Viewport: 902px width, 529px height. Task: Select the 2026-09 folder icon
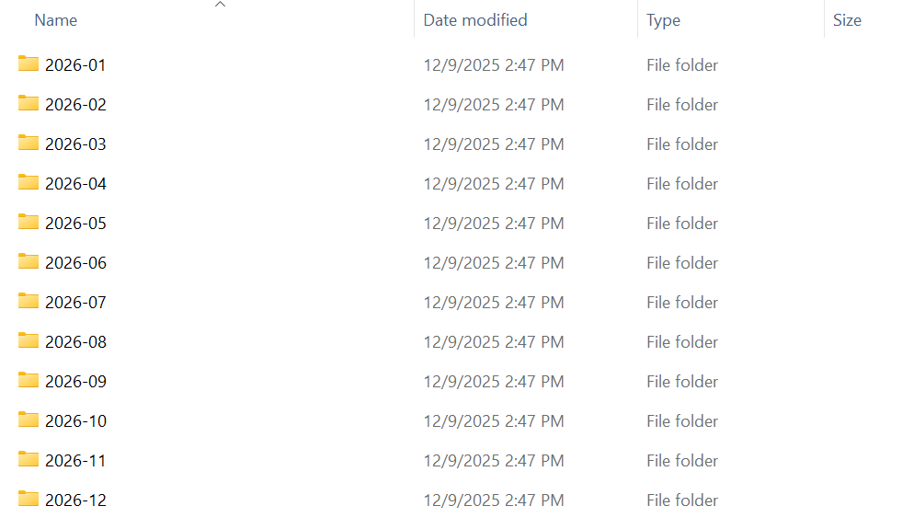click(29, 381)
